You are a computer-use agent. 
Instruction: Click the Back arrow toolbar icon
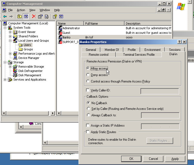click(5, 16)
